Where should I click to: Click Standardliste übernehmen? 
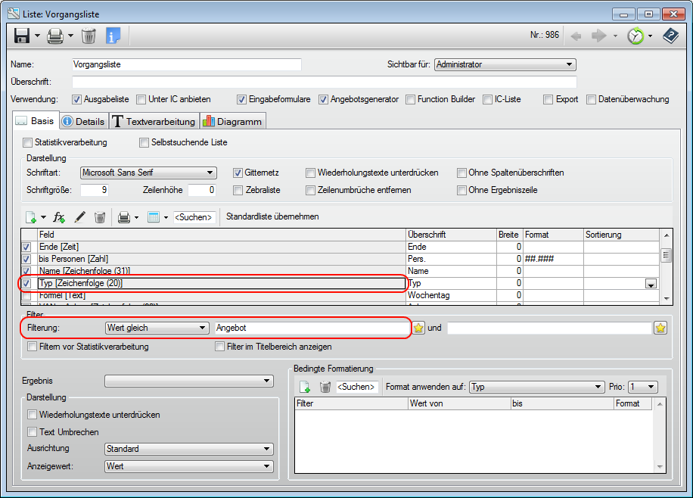coord(272,216)
